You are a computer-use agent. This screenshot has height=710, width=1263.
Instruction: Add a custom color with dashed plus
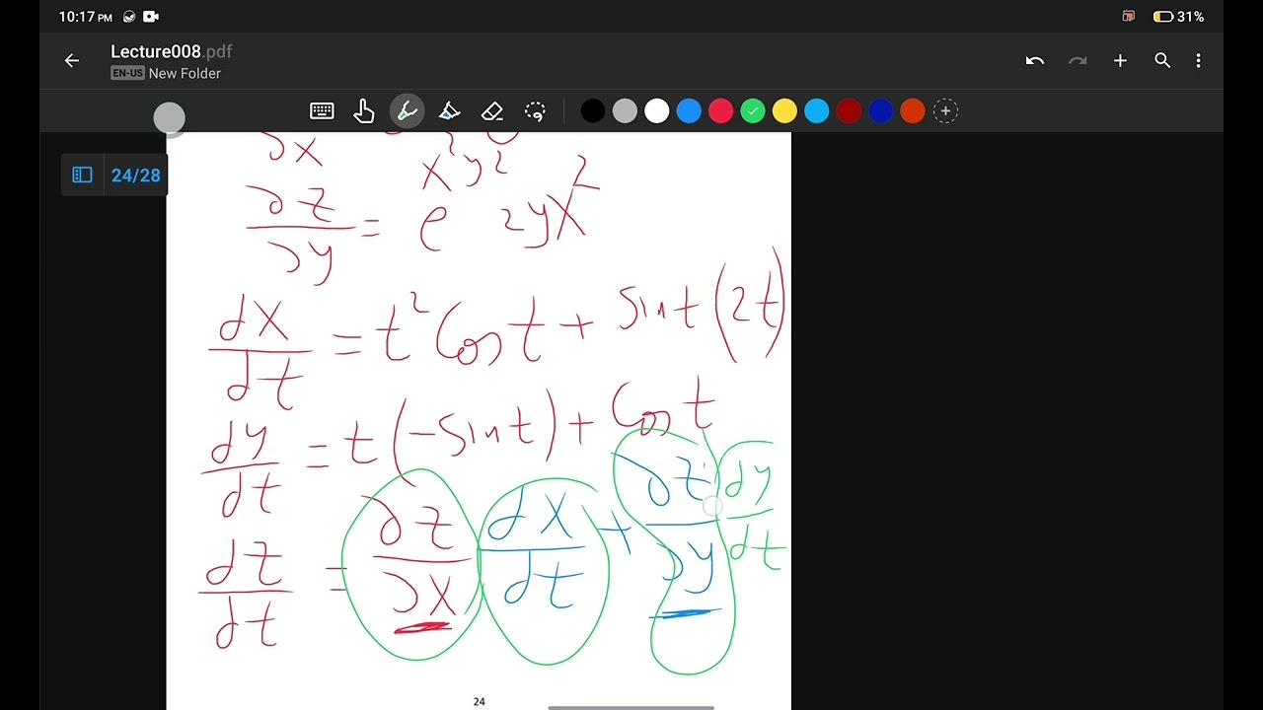tap(945, 111)
